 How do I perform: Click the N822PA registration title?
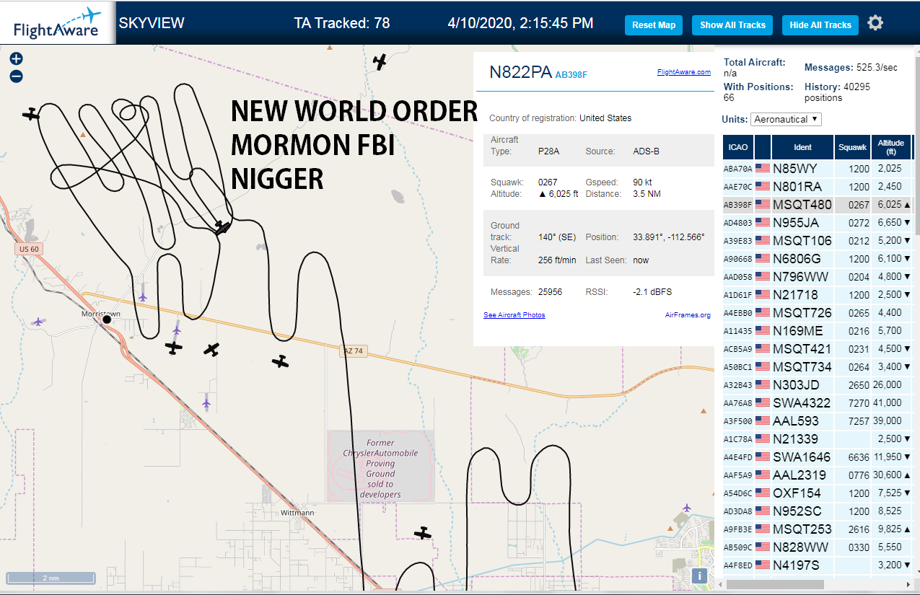tap(520, 72)
